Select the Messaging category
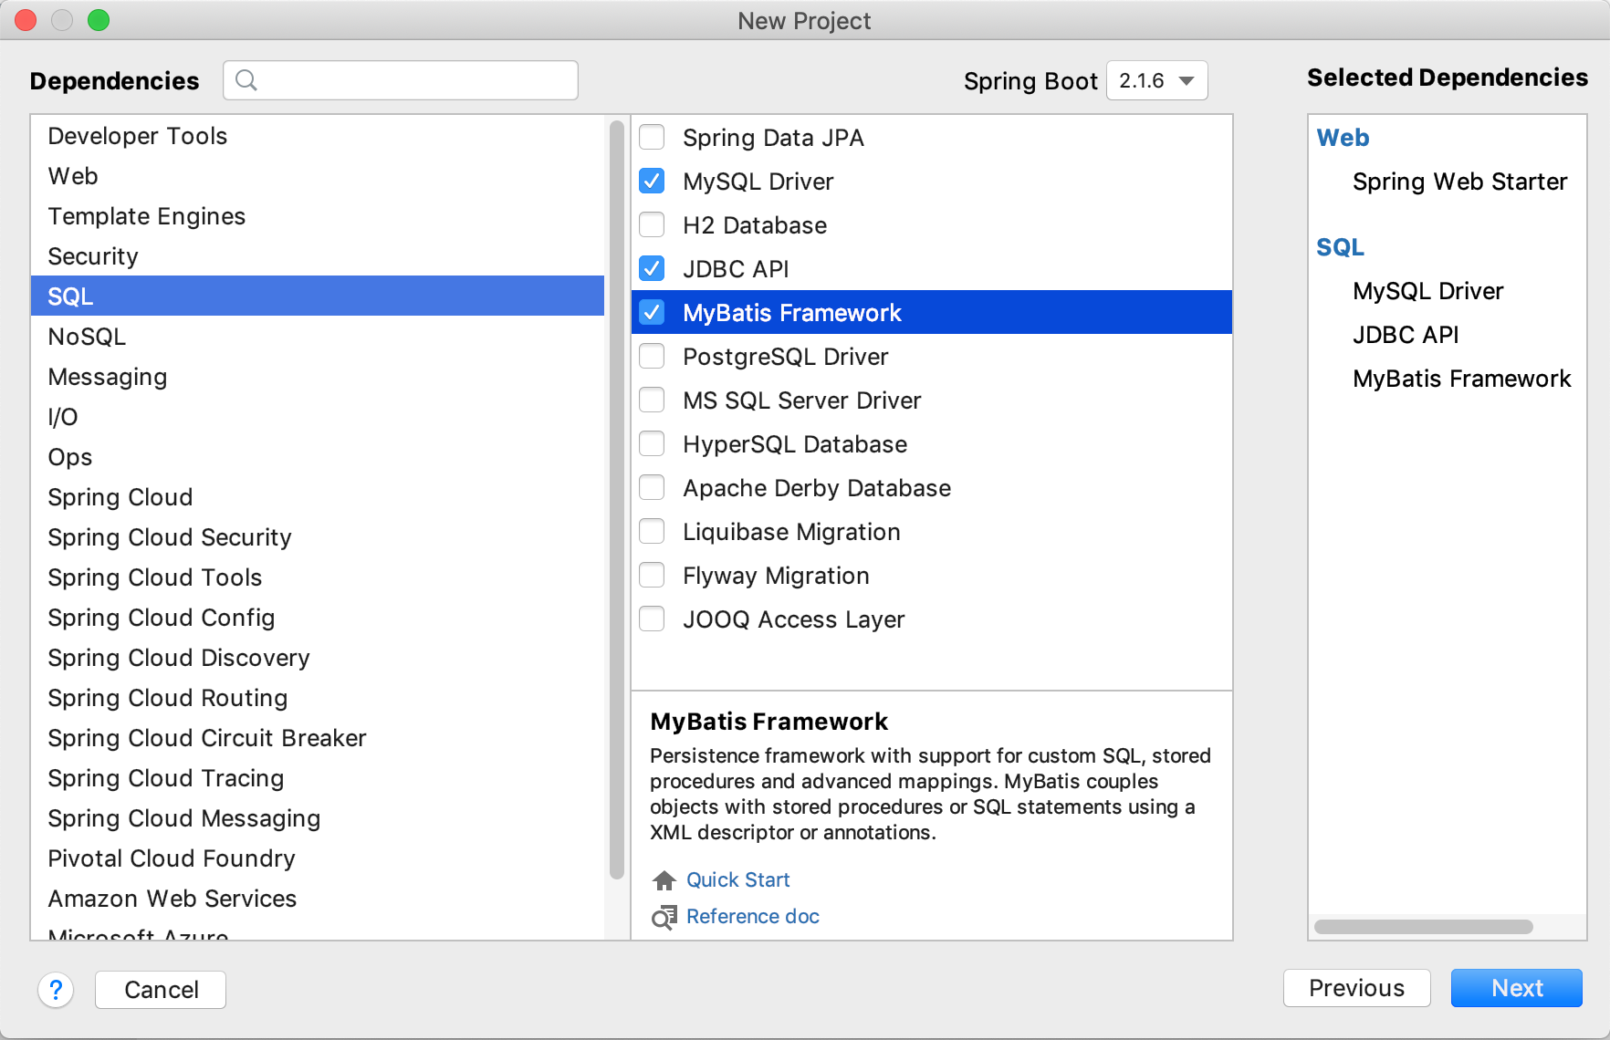1610x1040 pixels. (318, 377)
